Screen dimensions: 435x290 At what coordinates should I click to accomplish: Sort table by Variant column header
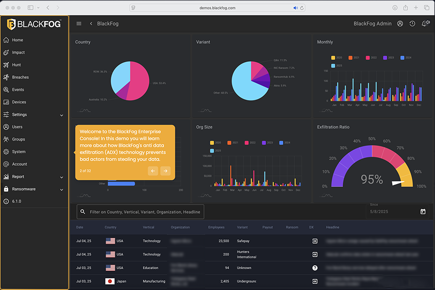click(x=242, y=227)
